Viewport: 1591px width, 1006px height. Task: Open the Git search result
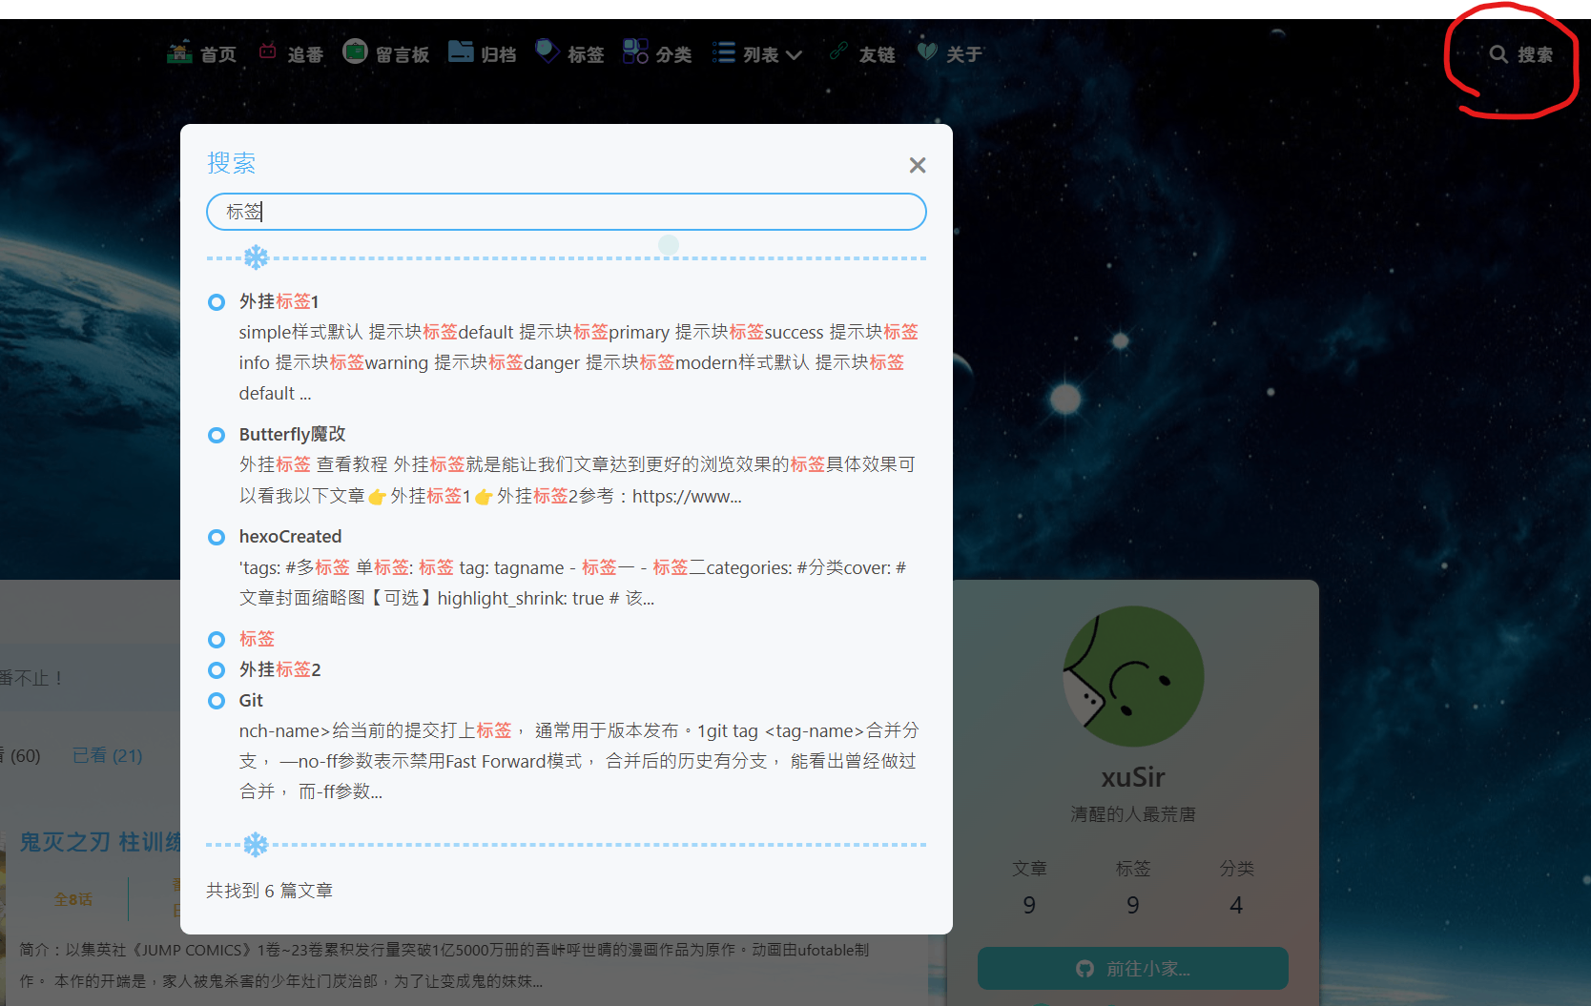tap(251, 700)
